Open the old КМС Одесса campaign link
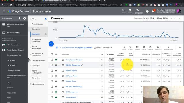 pos(71,71)
